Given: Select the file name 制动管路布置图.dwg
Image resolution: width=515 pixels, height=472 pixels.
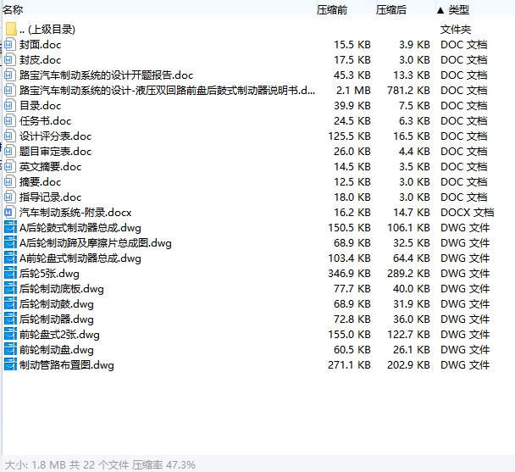Looking at the screenshot, I should (x=67, y=365).
